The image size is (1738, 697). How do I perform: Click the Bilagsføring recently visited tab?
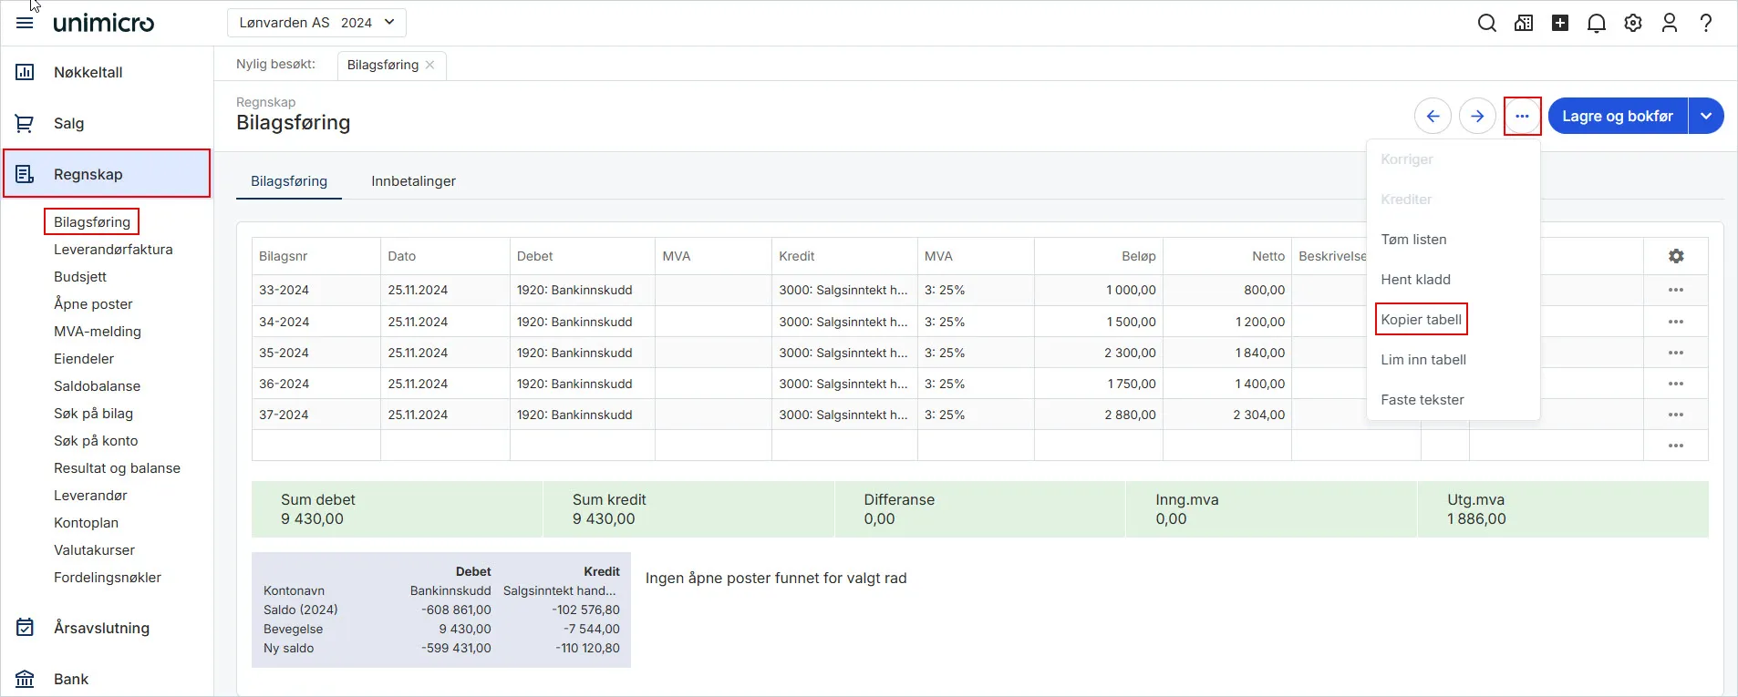[383, 65]
